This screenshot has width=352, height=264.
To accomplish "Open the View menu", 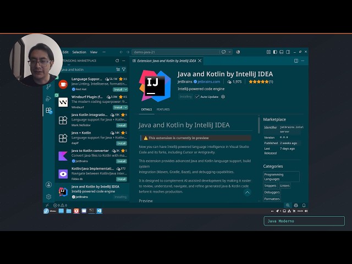I will coord(94,52).
